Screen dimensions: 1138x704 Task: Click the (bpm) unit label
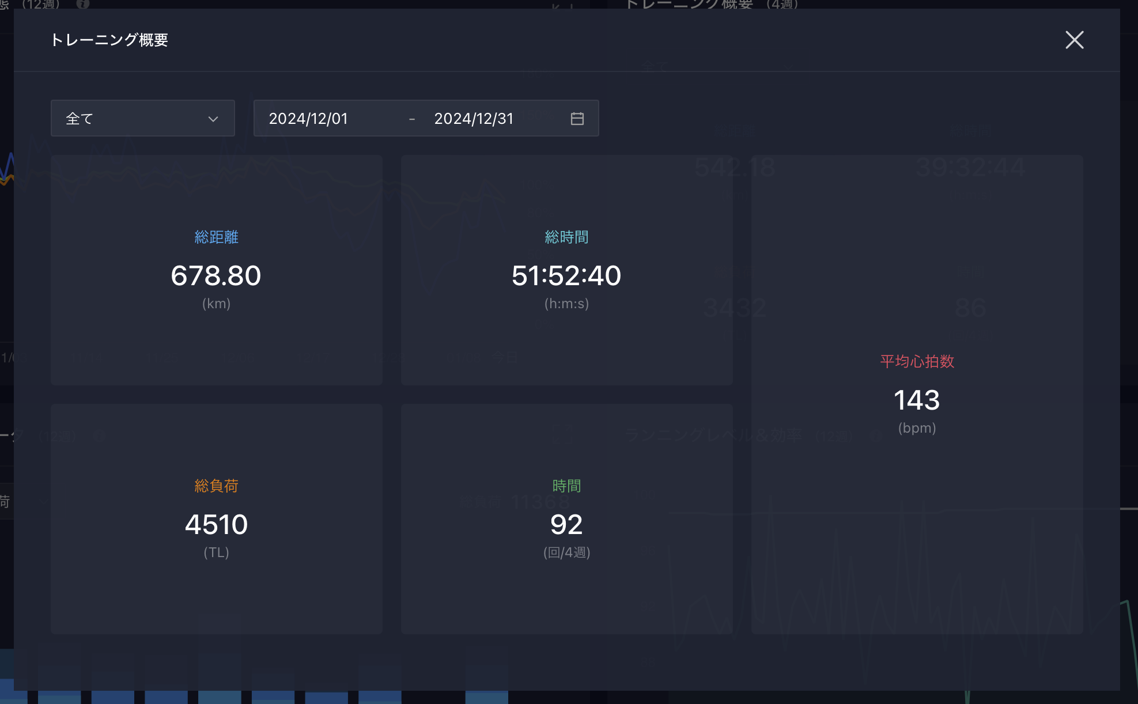tap(917, 428)
